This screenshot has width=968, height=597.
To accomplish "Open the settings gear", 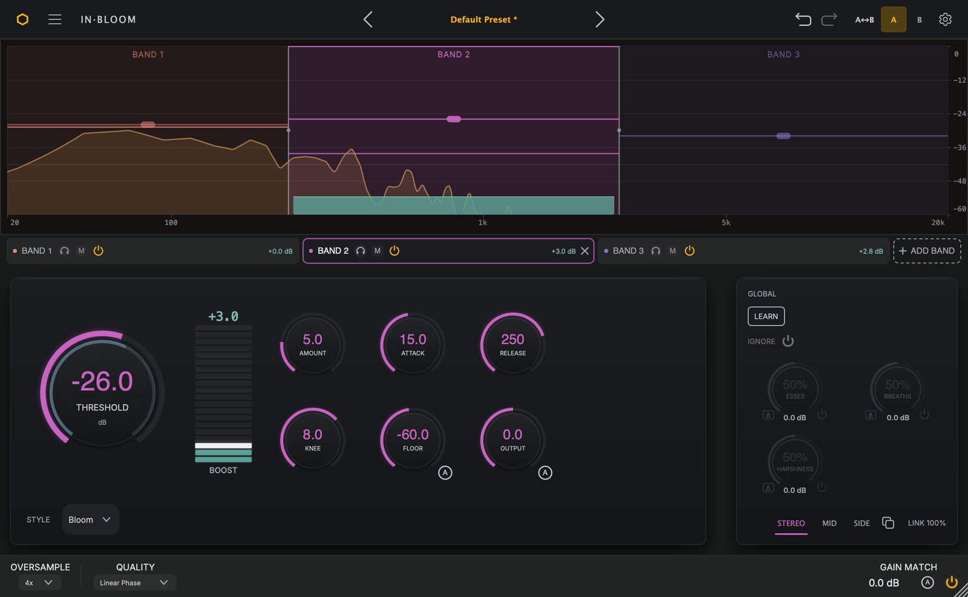I will click(945, 19).
